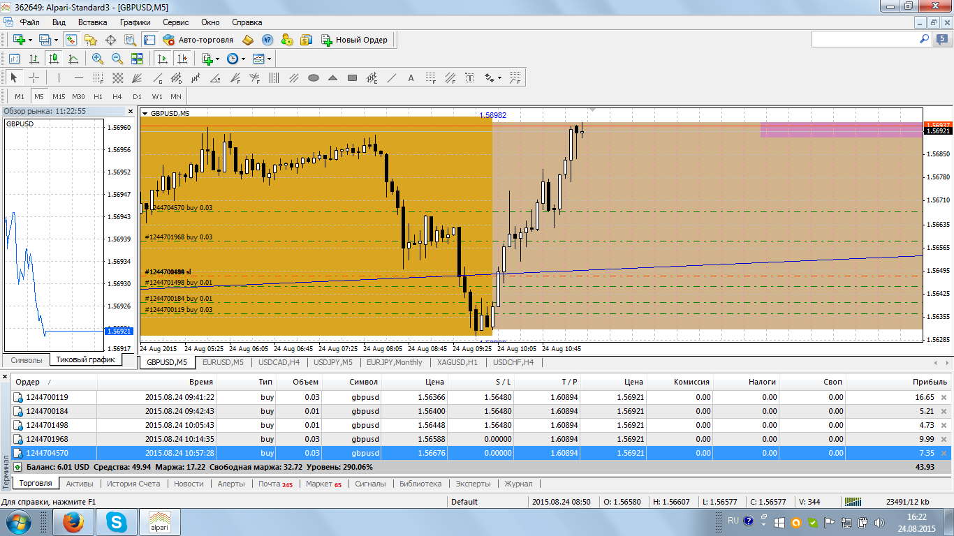Select the Text label (A) tool
The height and width of the screenshot is (536, 954).
(x=411, y=78)
